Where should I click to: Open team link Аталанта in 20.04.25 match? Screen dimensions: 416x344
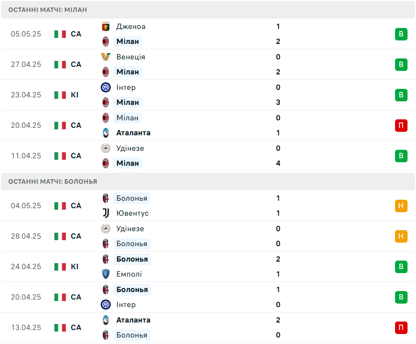coord(133,133)
